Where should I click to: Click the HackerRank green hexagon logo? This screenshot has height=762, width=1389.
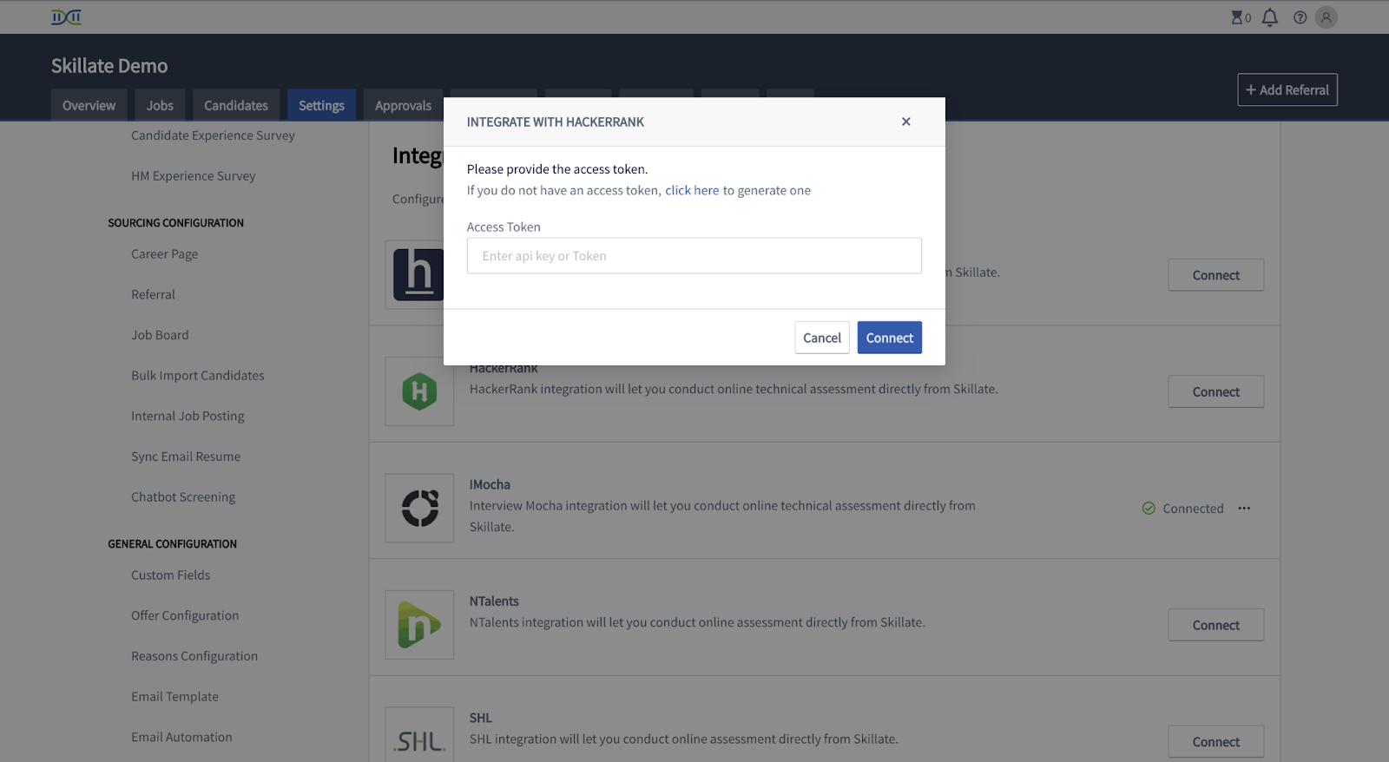(x=419, y=391)
